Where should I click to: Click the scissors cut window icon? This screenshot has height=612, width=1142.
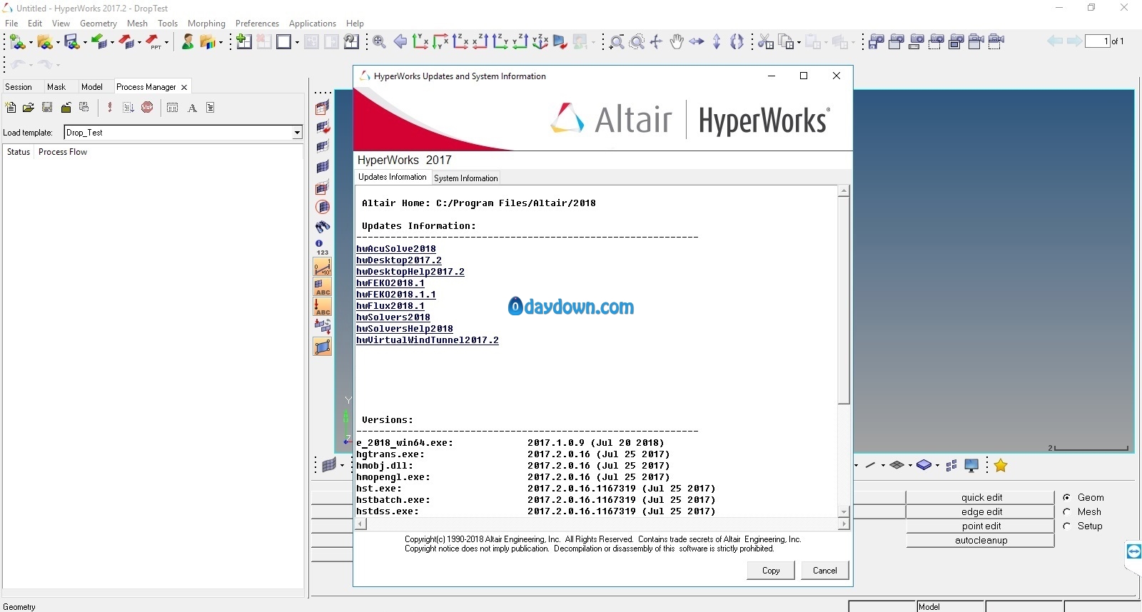(x=766, y=42)
